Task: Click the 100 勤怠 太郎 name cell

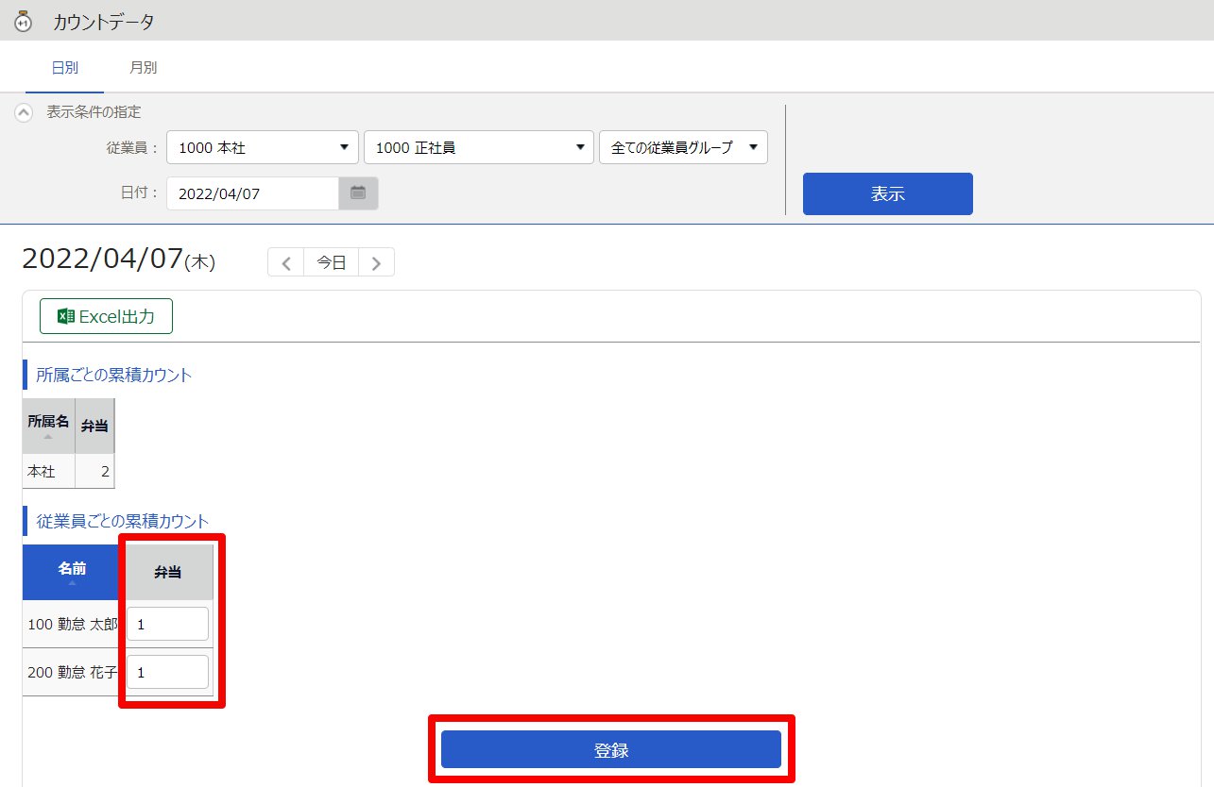Action: click(72, 624)
